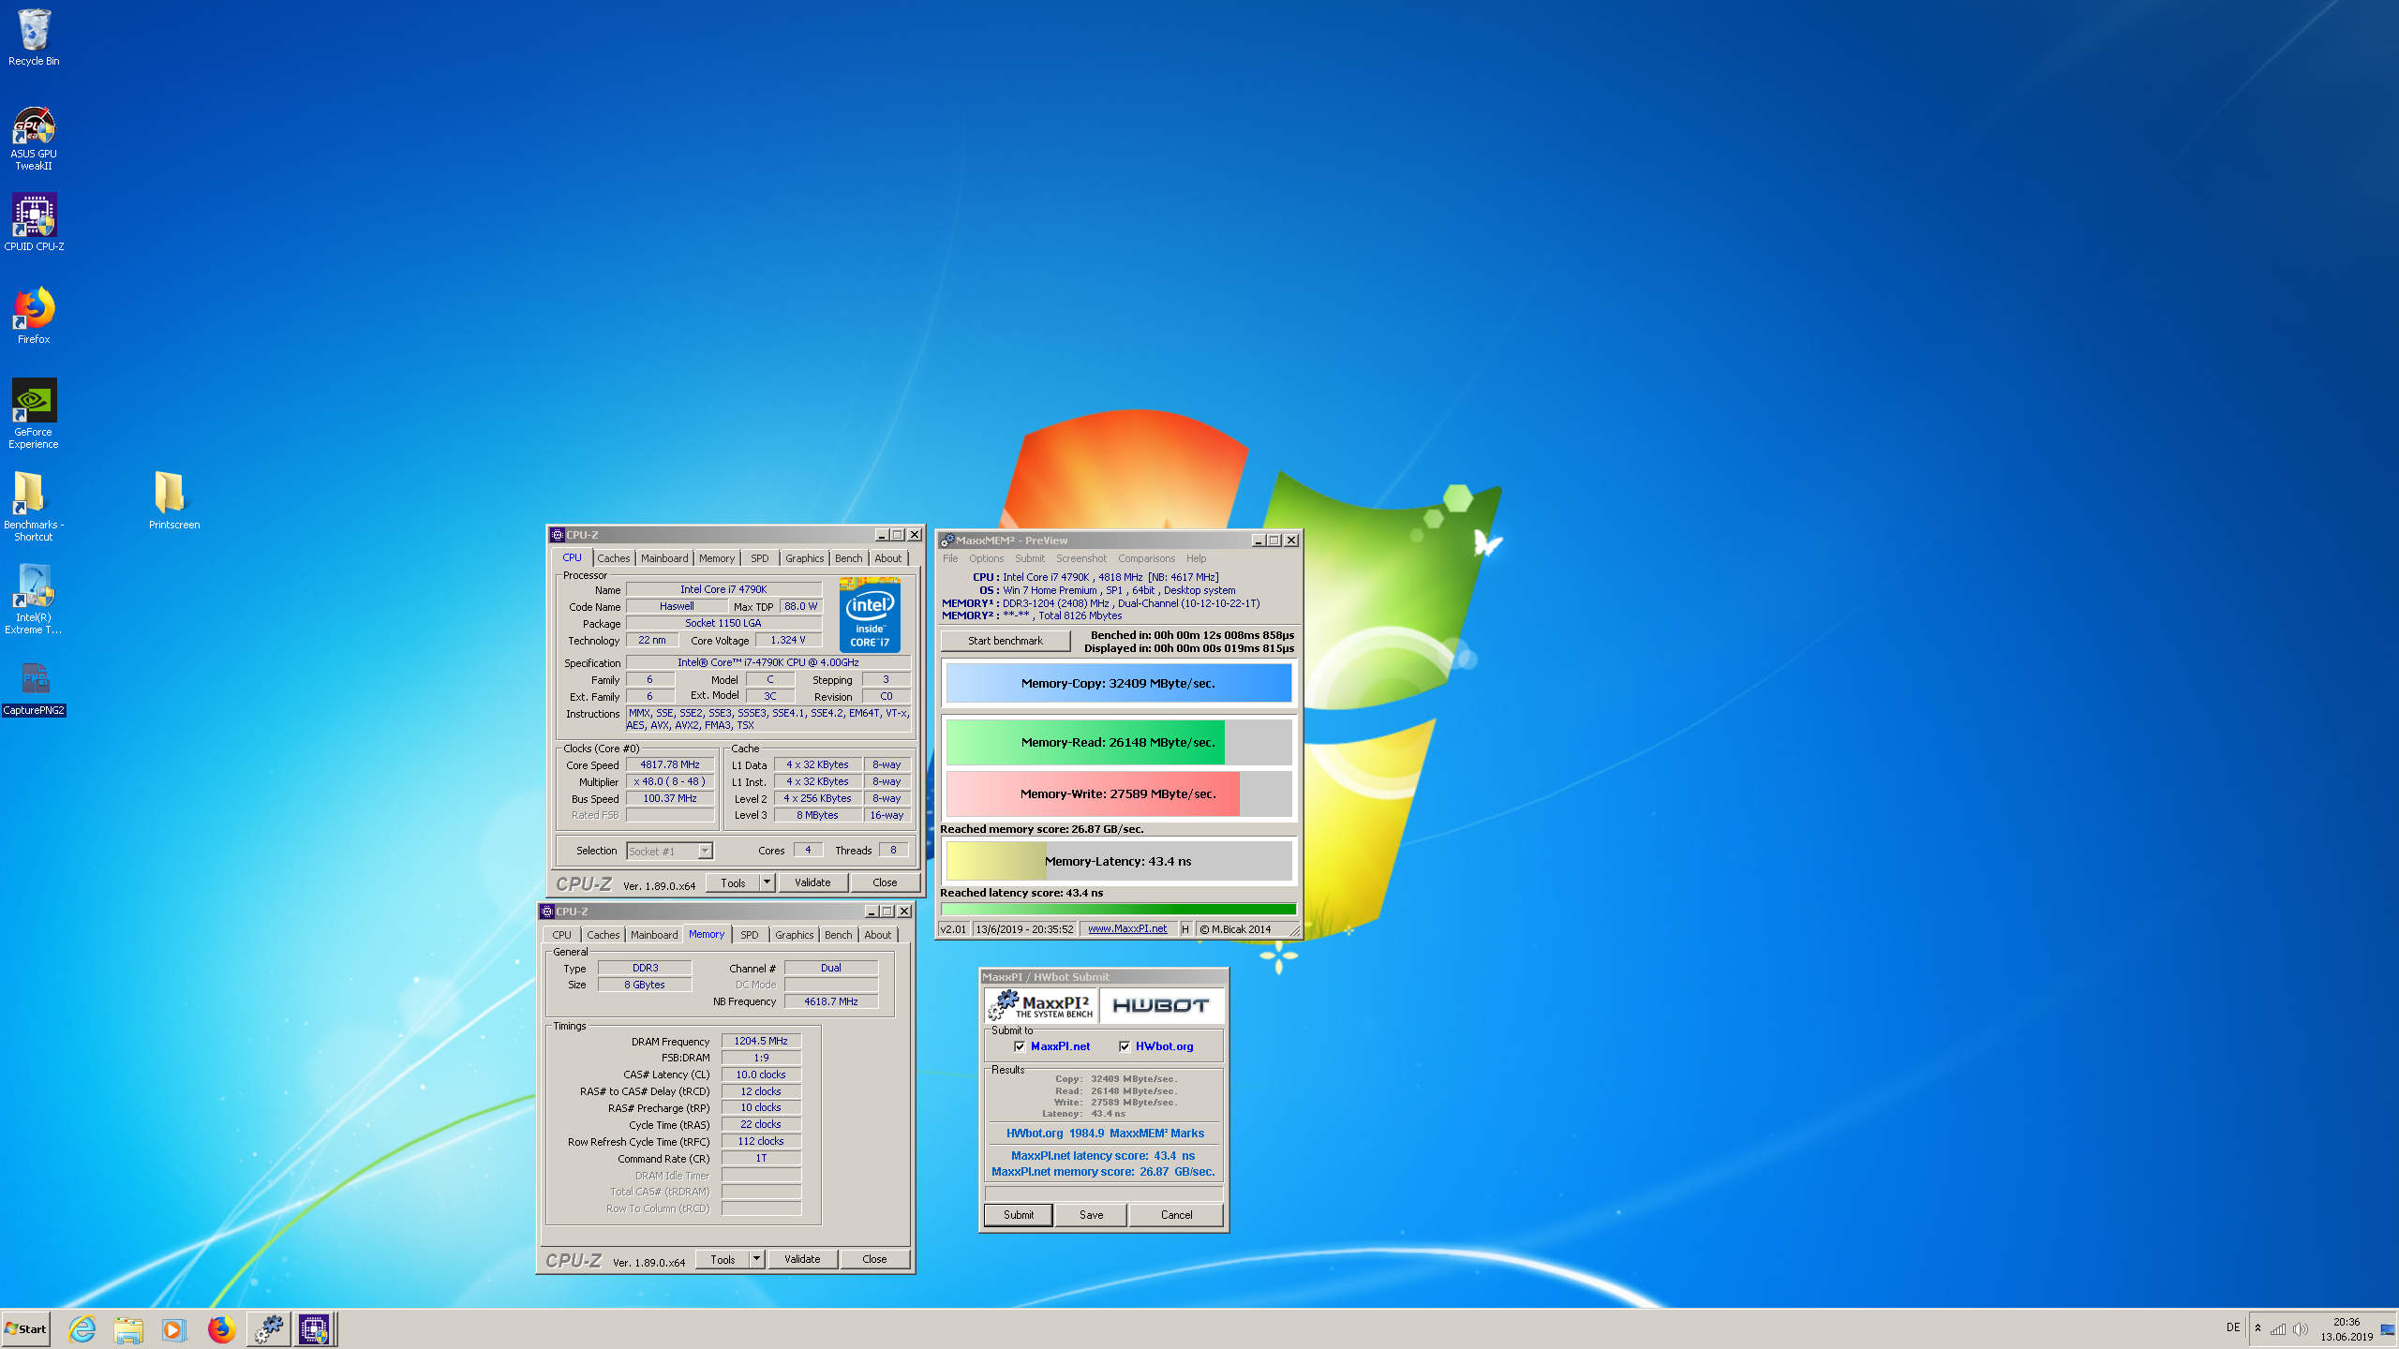The image size is (2399, 1349).
Task: Switch to Caches tab in upper CPU-Z
Action: coord(614,558)
